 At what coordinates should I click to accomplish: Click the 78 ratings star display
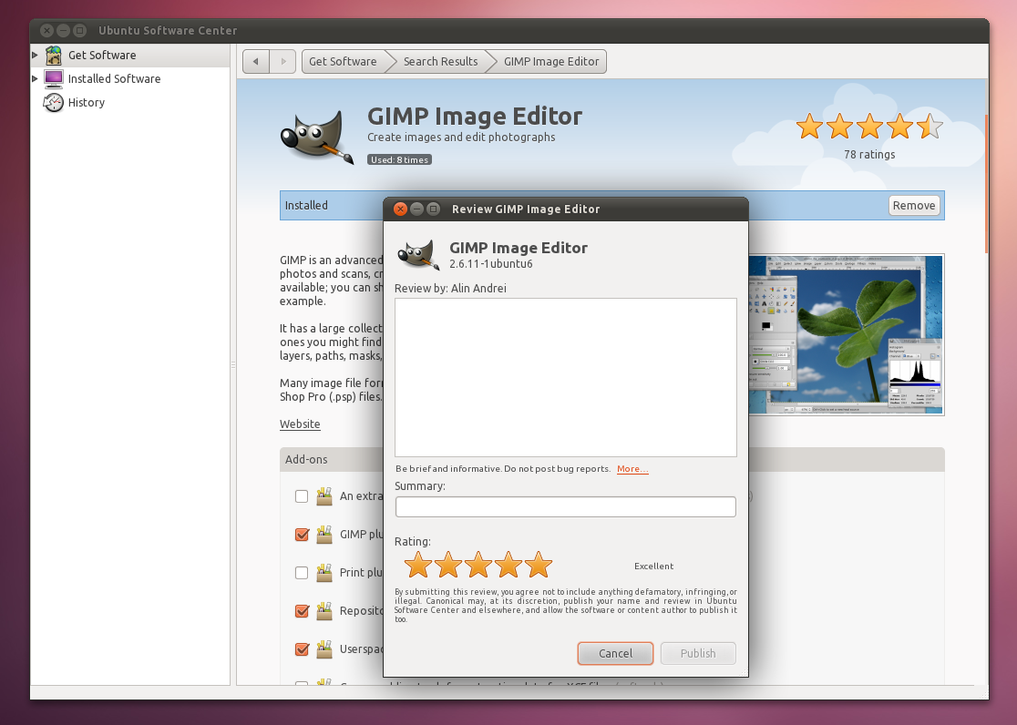(869, 127)
